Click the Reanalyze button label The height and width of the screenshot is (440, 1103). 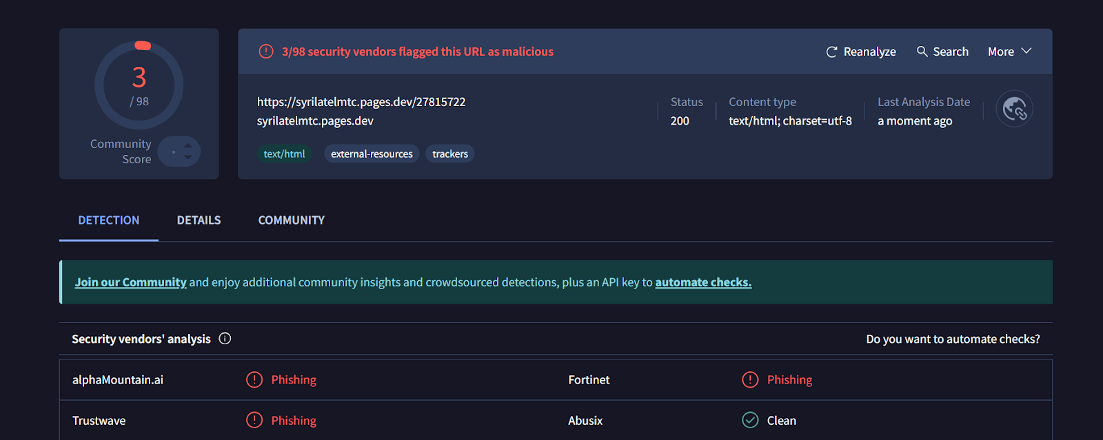[x=870, y=52]
